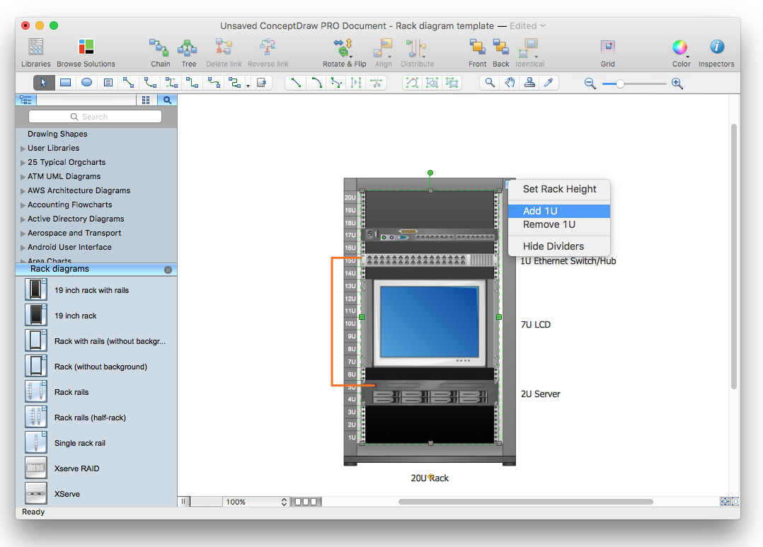Switch libraries to grid icon view
763x547 pixels.
pos(146,100)
